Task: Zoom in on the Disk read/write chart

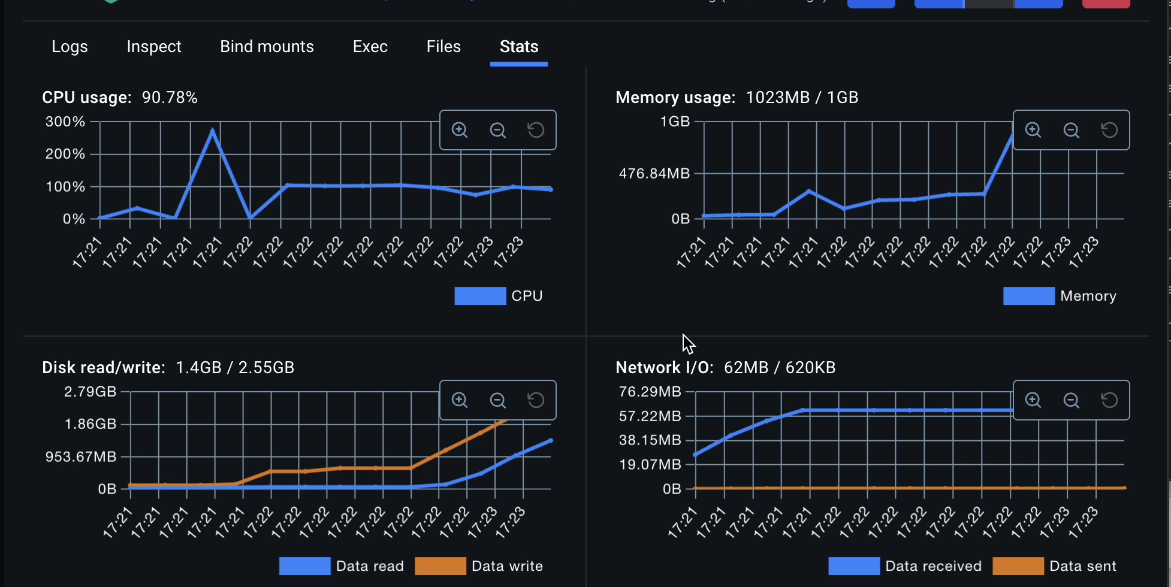Action: coord(459,400)
